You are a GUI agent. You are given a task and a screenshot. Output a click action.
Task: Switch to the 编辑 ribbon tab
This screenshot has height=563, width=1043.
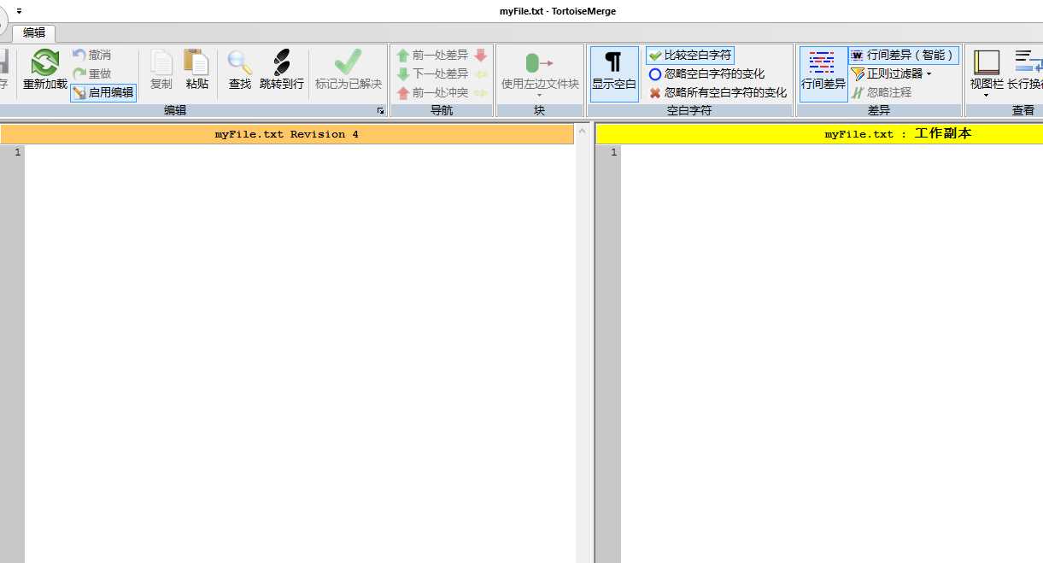pos(34,32)
